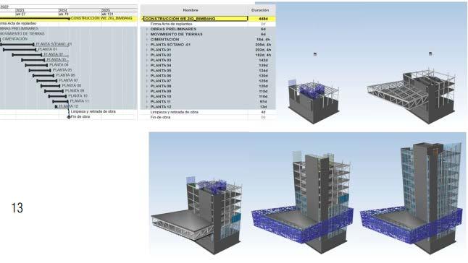Click the Duración column header
The width and height of the screenshot is (468, 263).
coord(260,10)
